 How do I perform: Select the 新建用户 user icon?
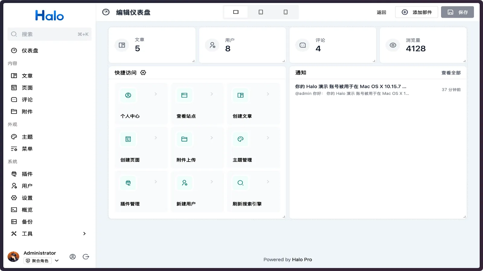click(x=184, y=183)
